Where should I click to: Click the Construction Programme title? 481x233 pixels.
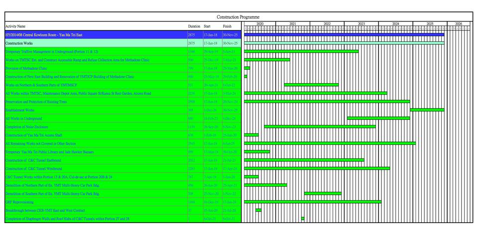238,17
